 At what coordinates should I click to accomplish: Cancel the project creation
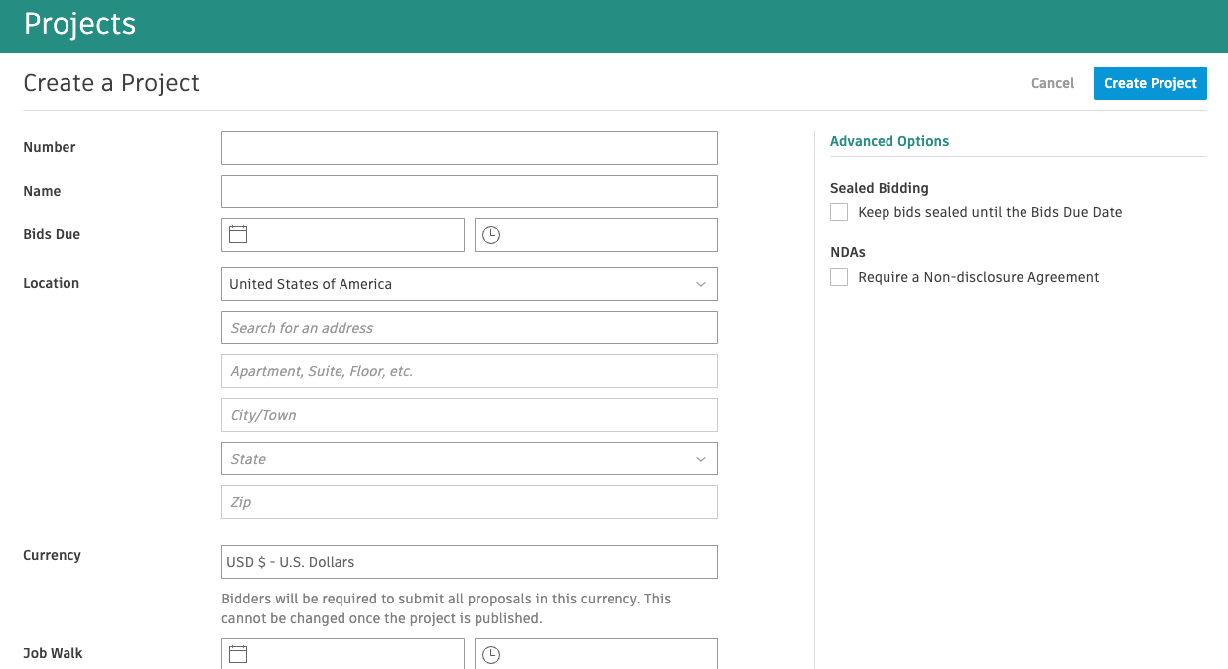[x=1052, y=83]
